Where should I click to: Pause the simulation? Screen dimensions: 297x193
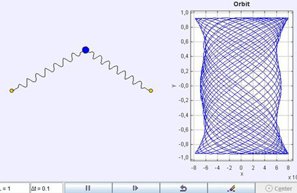tap(89, 188)
